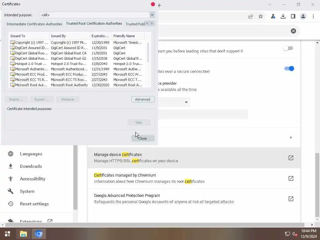Sort by the Issued To column header
This screenshot has width=320, height=240.
tap(29, 36)
